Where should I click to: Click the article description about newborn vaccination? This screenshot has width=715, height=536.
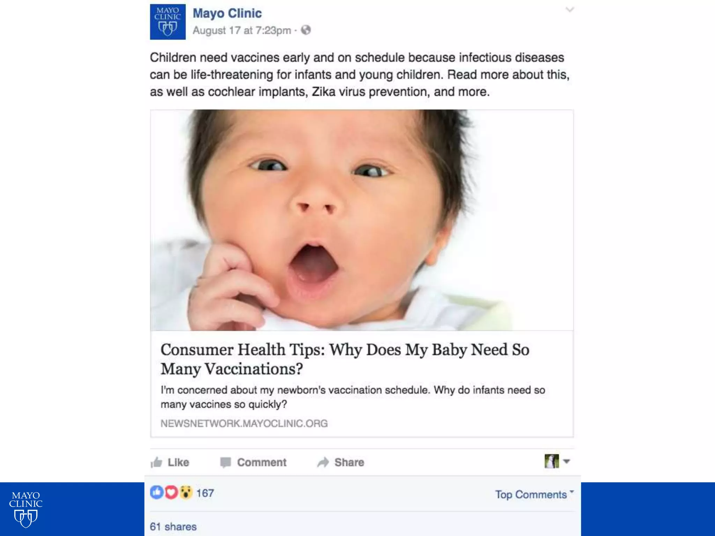click(353, 397)
